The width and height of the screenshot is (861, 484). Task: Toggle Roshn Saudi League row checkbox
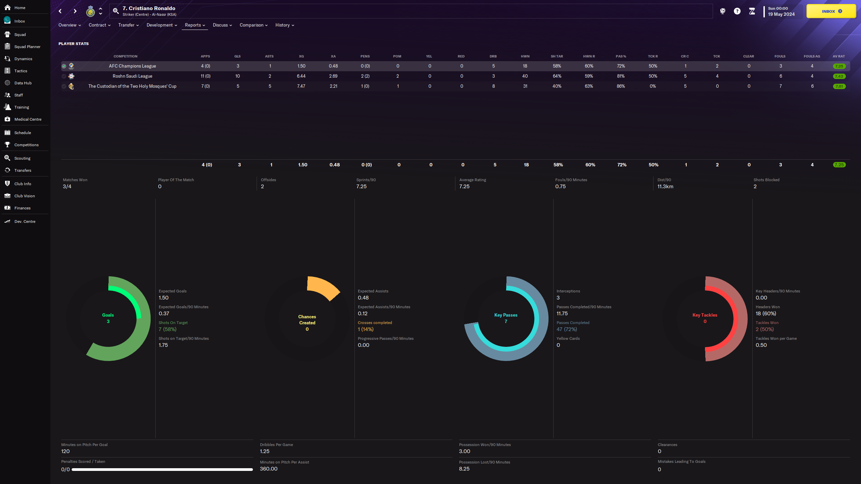click(64, 76)
